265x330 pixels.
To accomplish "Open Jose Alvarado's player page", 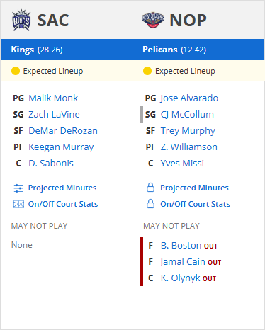I will (x=189, y=98).
